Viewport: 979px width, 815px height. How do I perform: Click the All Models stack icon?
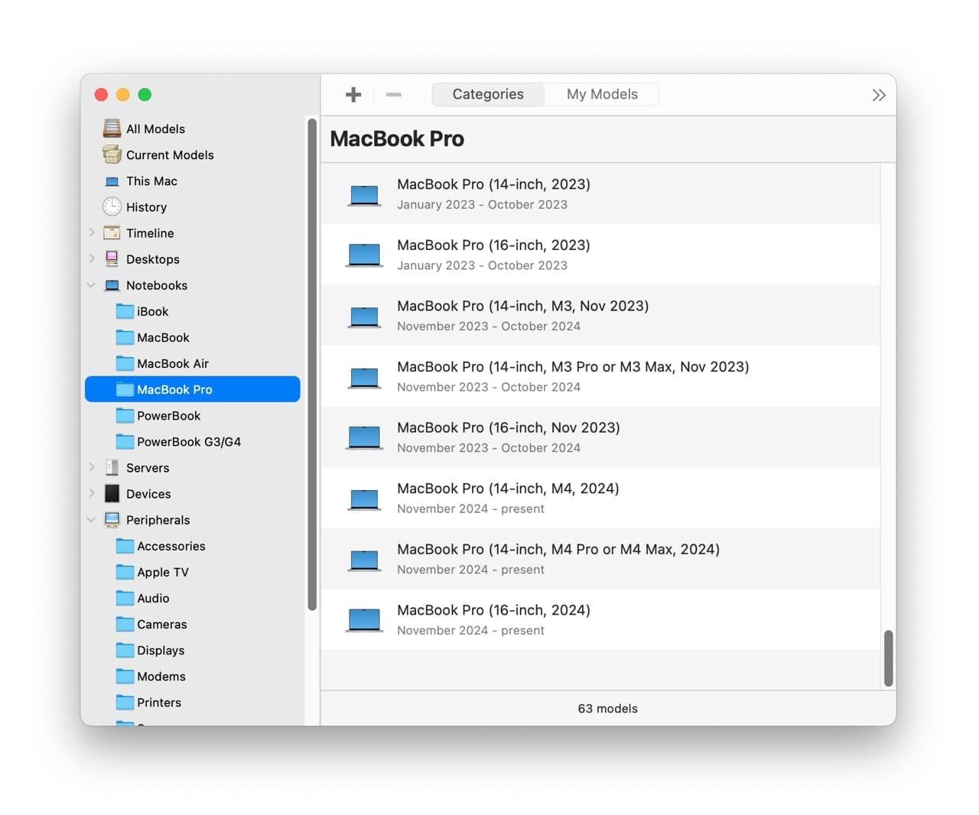112,128
